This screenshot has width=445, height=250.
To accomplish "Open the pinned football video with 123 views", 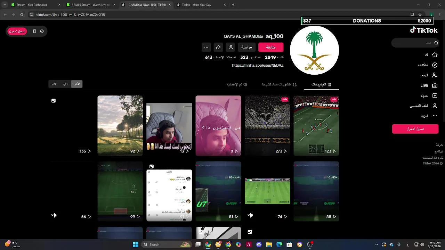I will click(316, 126).
